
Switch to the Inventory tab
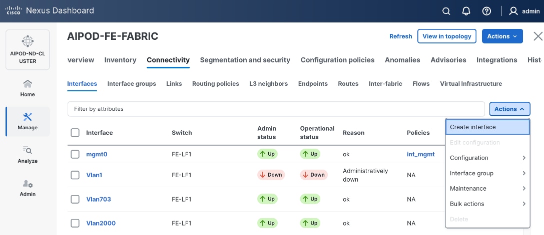click(121, 60)
